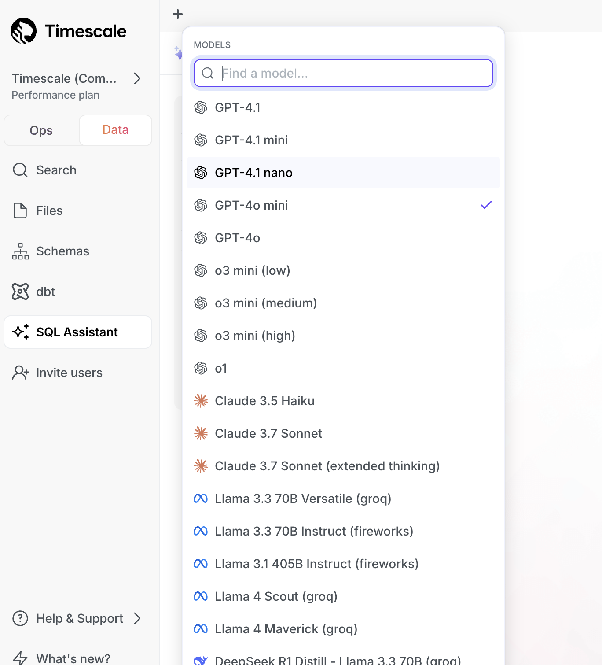Focus the Find a model search field

point(343,73)
